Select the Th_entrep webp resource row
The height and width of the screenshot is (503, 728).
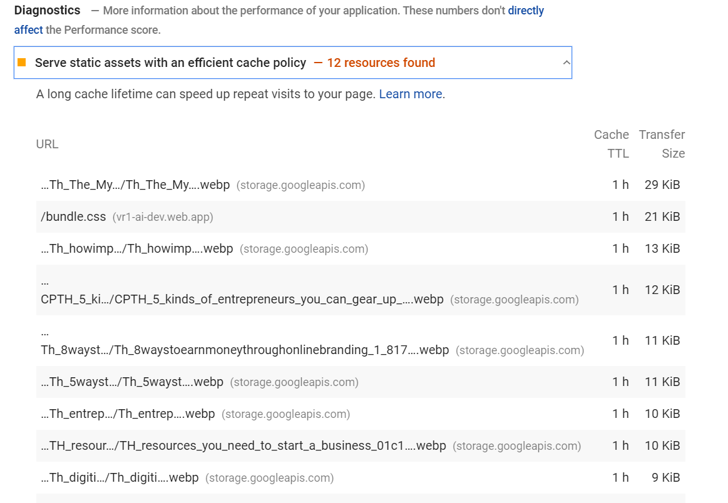point(128,414)
